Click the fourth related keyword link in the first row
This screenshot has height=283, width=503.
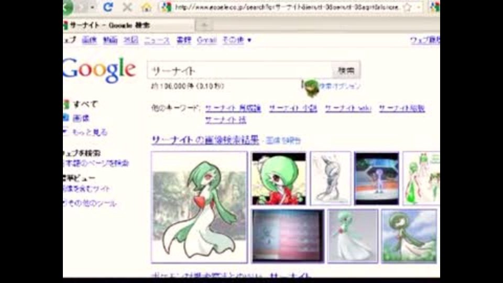(x=402, y=108)
